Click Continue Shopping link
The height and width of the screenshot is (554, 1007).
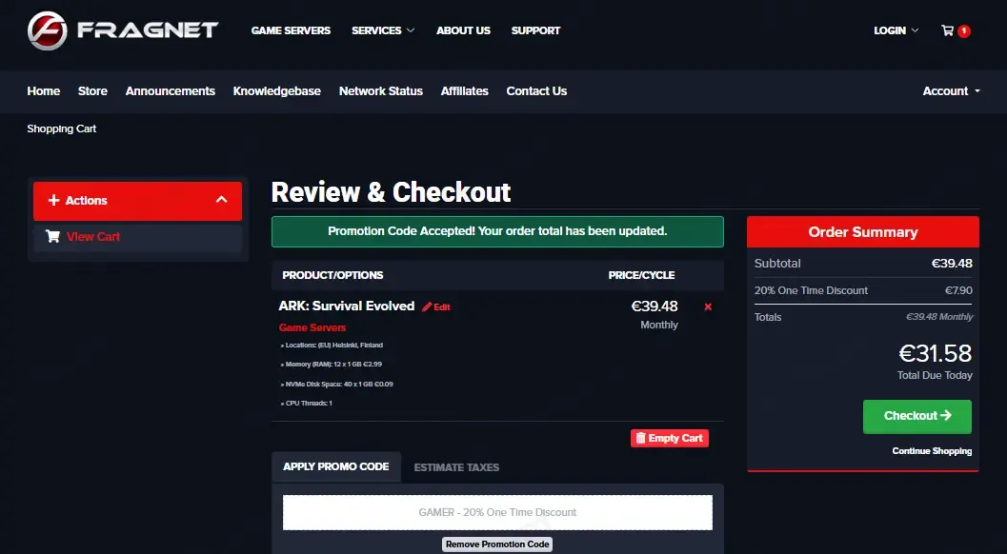pos(932,451)
